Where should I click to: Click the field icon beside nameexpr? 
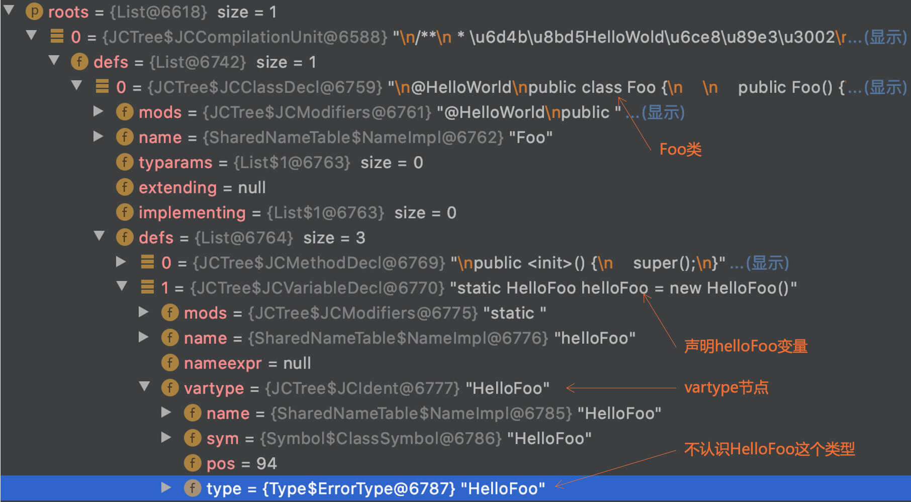[x=169, y=363]
